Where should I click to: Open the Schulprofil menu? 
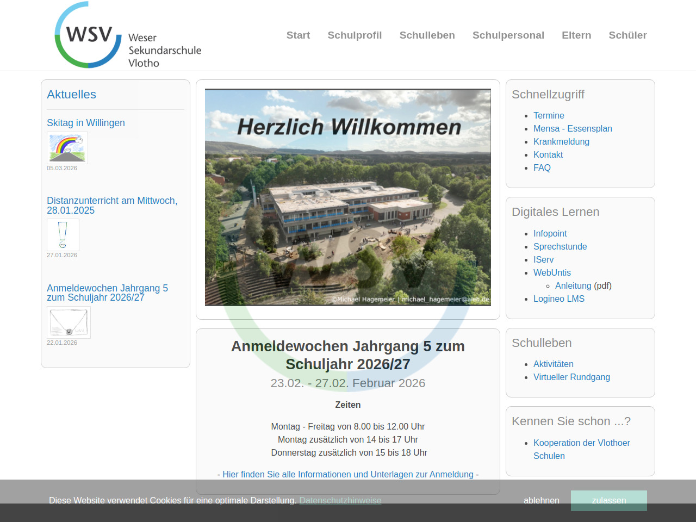pos(355,35)
